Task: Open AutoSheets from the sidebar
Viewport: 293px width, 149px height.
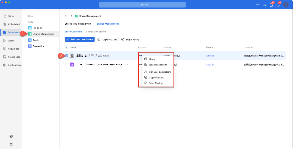Action: pos(5,57)
